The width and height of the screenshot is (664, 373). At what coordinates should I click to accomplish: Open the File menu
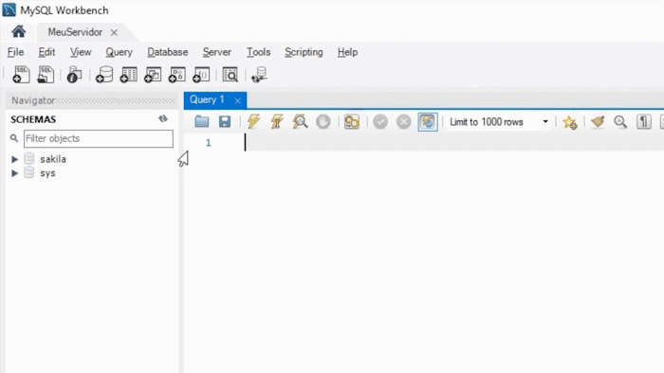click(x=16, y=52)
